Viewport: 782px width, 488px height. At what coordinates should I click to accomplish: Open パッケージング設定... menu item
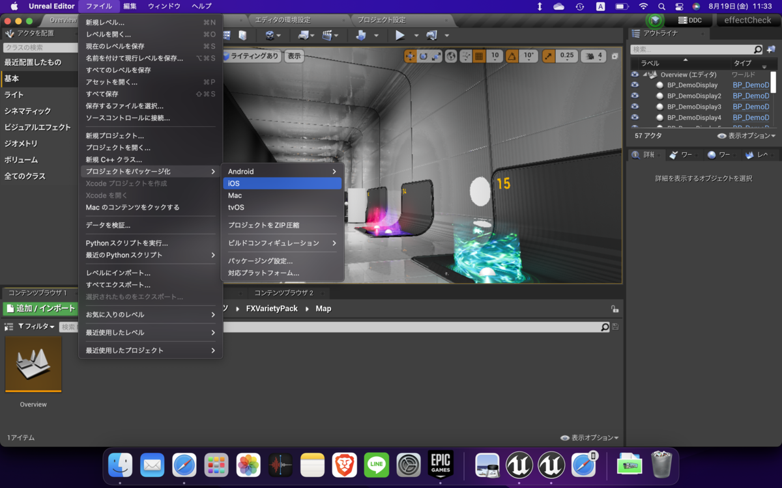(282, 261)
